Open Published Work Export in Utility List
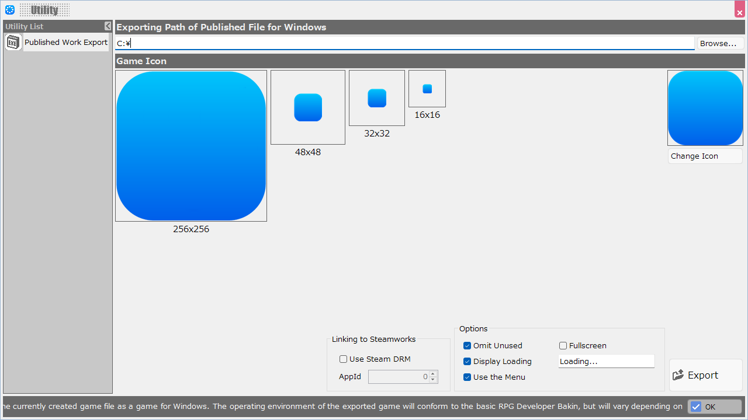 (65, 42)
